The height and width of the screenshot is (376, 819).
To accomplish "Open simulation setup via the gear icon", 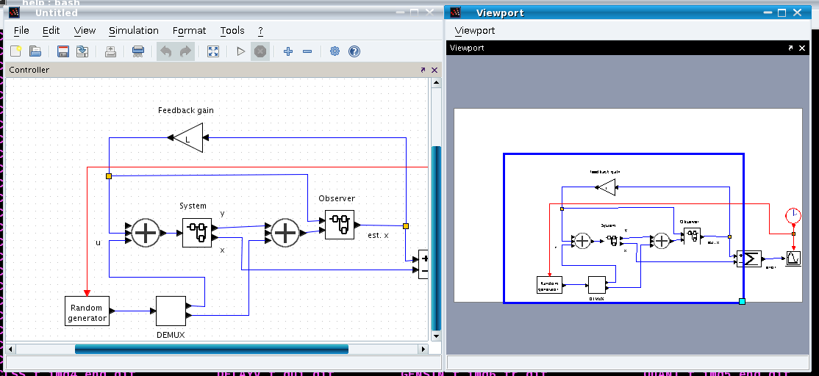I will [335, 51].
